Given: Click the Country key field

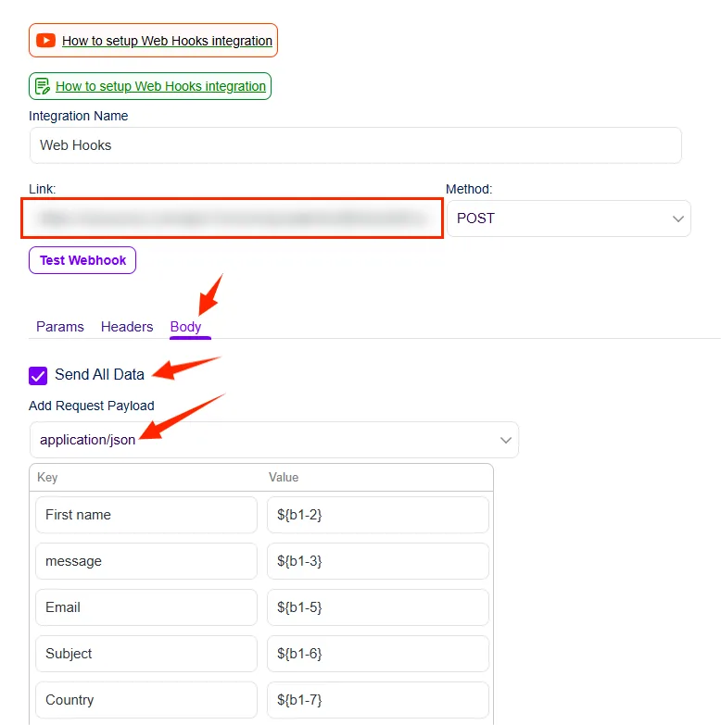Looking at the screenshot, I should (x=146, y=700).
